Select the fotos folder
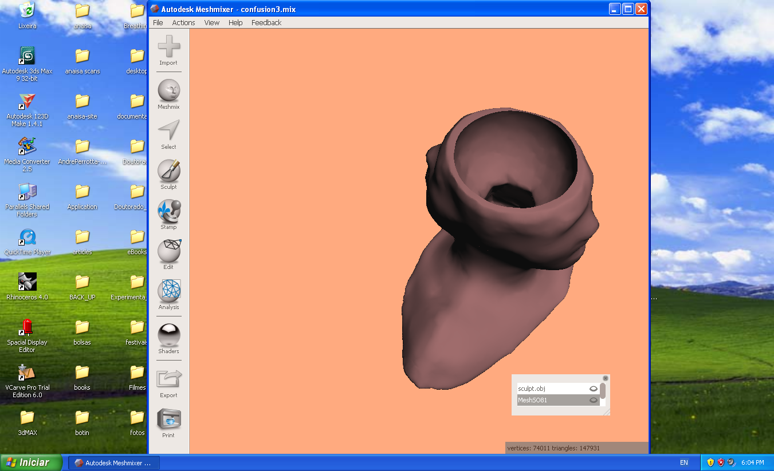Viewport: 774px width, 471px height. coord(137,422)
